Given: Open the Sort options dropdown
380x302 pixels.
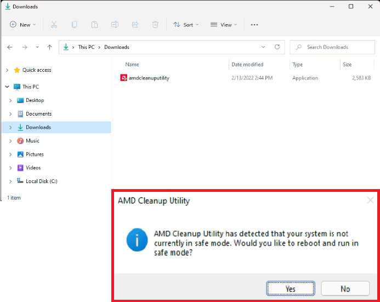Looking at the screenshot, I should point(186,25).
